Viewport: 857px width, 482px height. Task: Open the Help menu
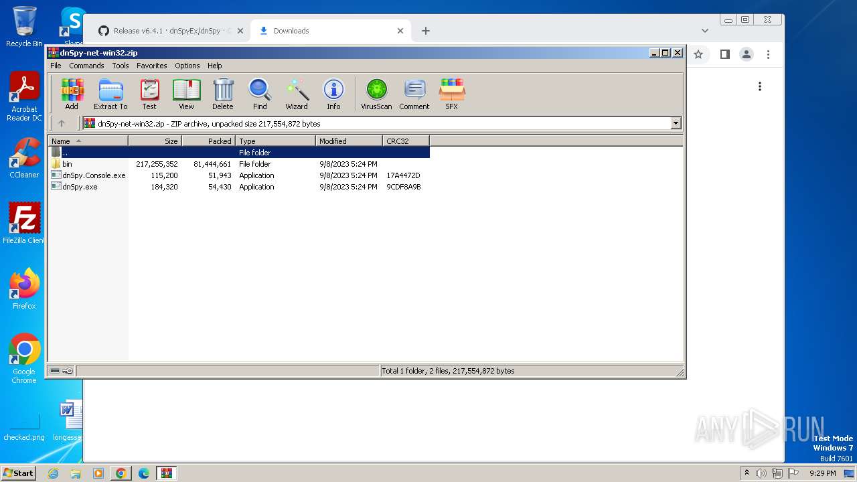click(x=214, y=66)
